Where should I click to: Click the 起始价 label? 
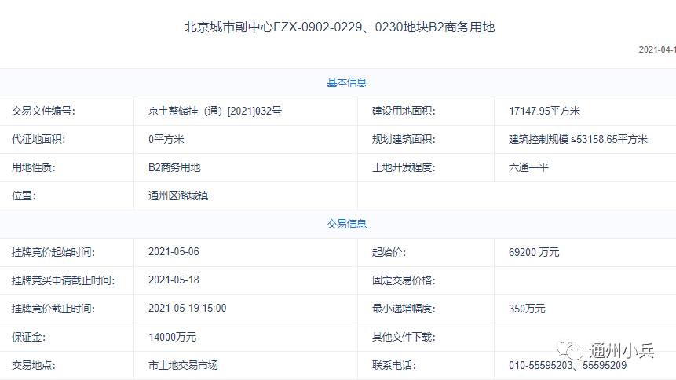pyautogui.click(x=389, y=252)
